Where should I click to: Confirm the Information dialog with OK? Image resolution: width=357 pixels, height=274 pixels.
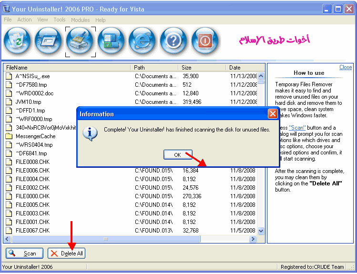178,155
